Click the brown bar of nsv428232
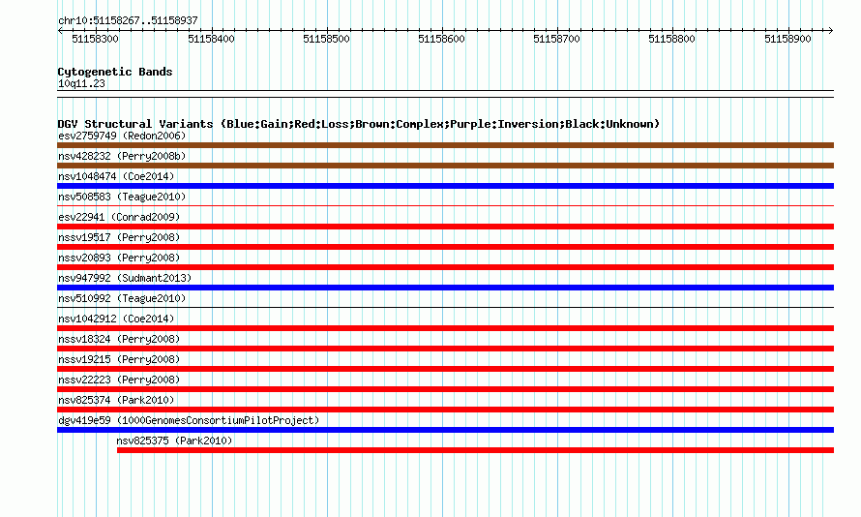Screen dimensions: 861x517 (445, 166)
